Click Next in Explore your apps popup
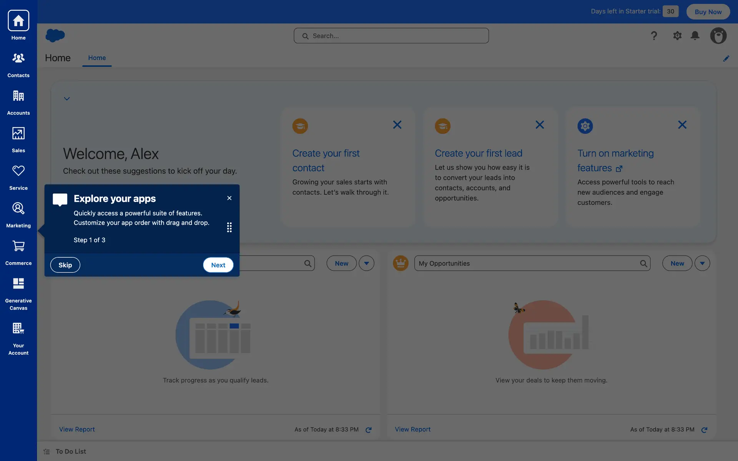 tap(218, 265)
